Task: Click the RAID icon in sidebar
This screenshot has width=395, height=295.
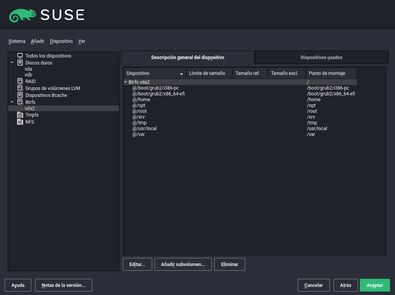Action: point(20,81)
